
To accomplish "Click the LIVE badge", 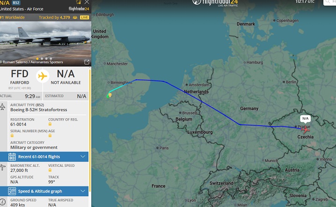I will (84, 17).
